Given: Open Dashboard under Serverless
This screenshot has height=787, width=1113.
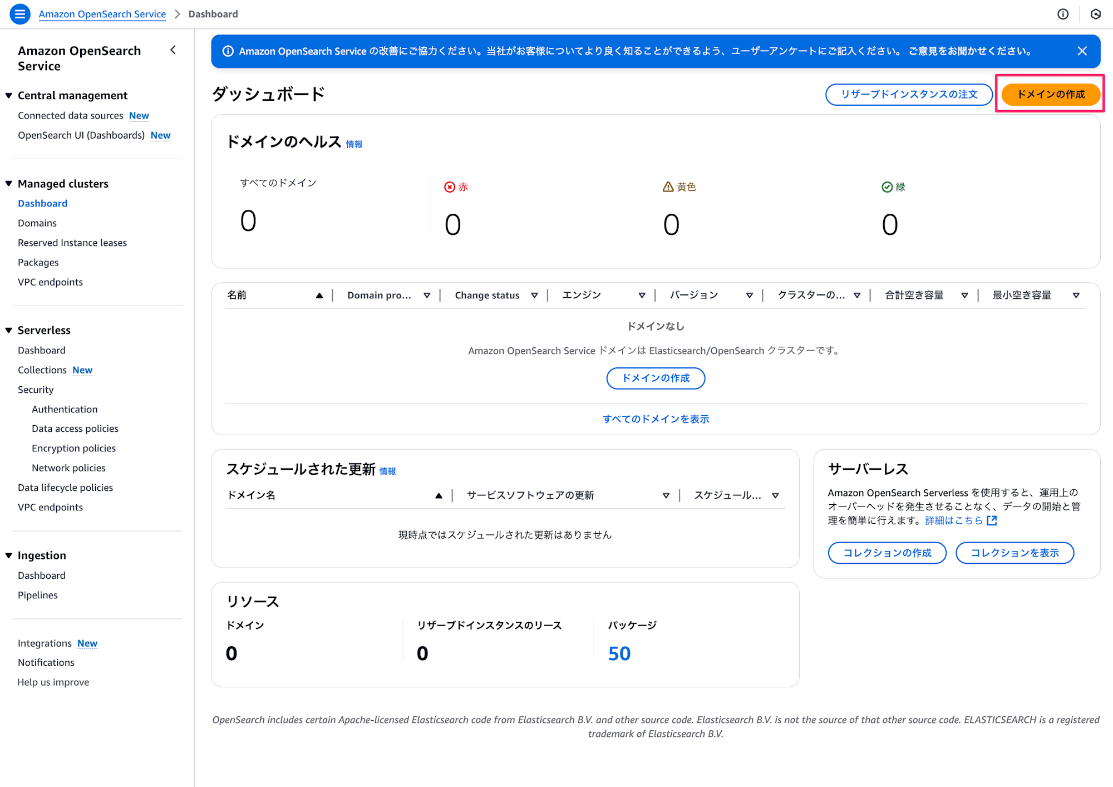Looking at the screenshot, I should (x=42, y=350).
